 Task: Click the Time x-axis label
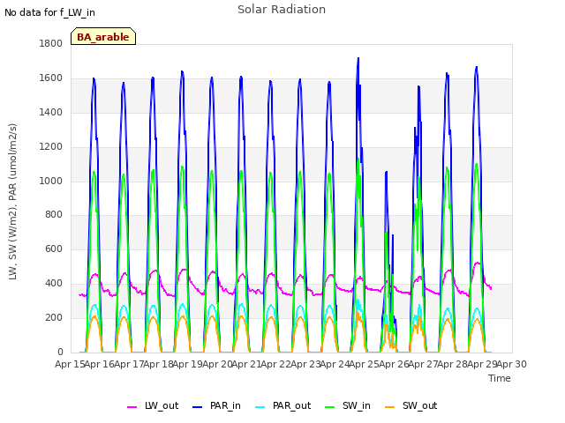(x=500, y=378)
